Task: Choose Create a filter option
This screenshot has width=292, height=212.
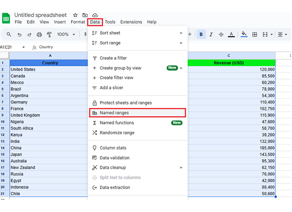Action: coord(113,58)
